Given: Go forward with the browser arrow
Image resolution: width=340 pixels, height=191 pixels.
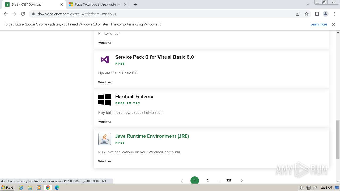Looking at the screenshot, I should tap(14, 14).
